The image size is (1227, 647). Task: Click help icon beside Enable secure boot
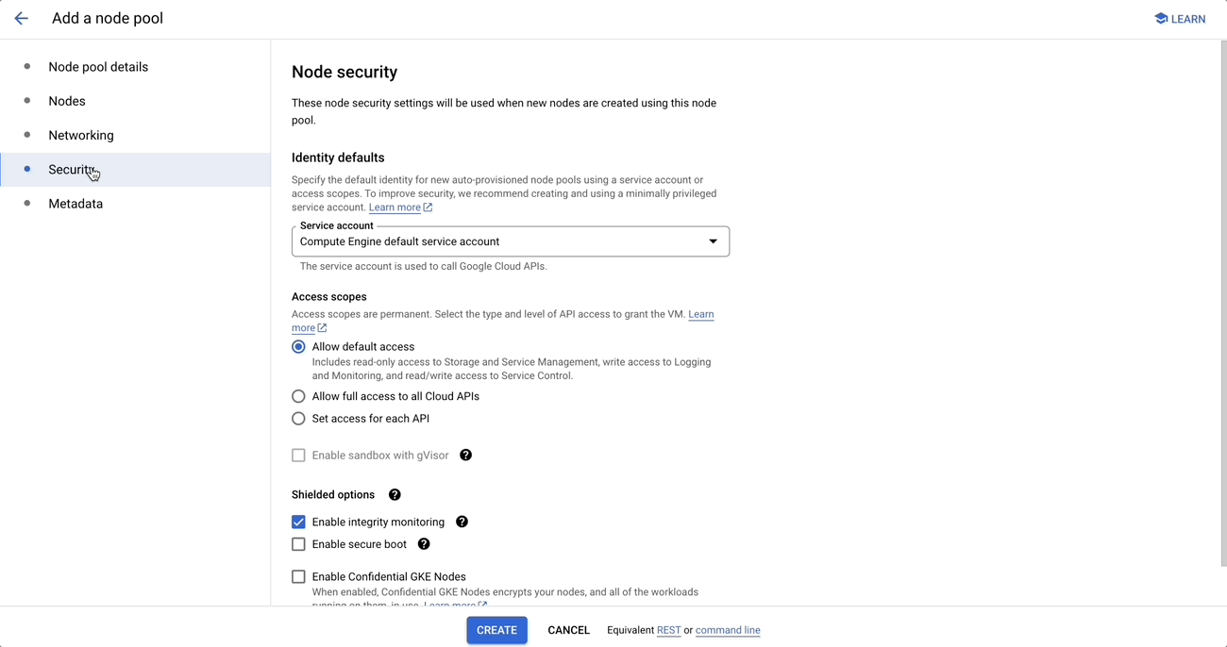coord(424,544)
